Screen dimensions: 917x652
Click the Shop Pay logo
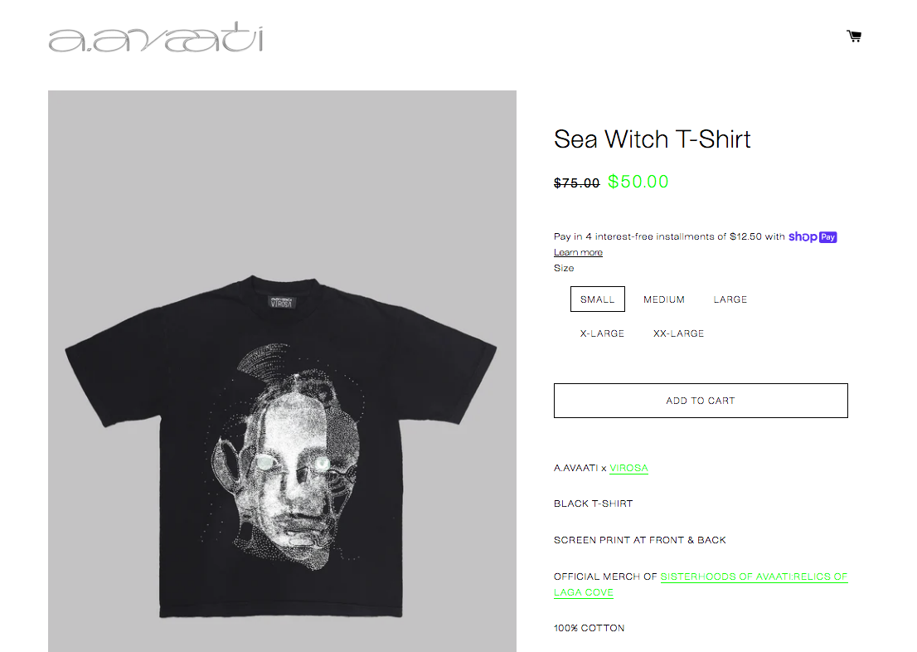tap(813, 237)
